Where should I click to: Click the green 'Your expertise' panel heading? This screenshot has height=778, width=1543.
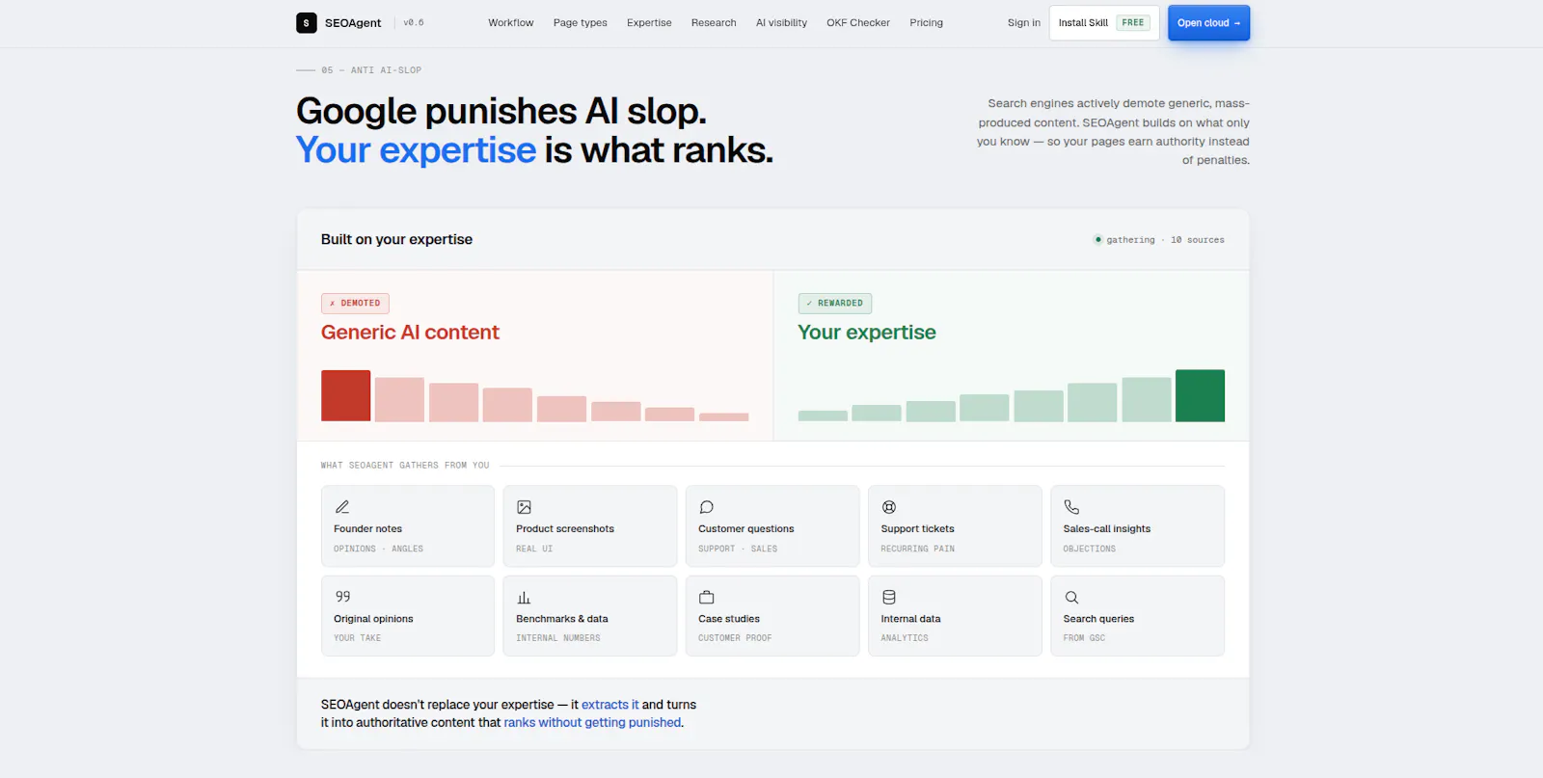pos(867,333)
